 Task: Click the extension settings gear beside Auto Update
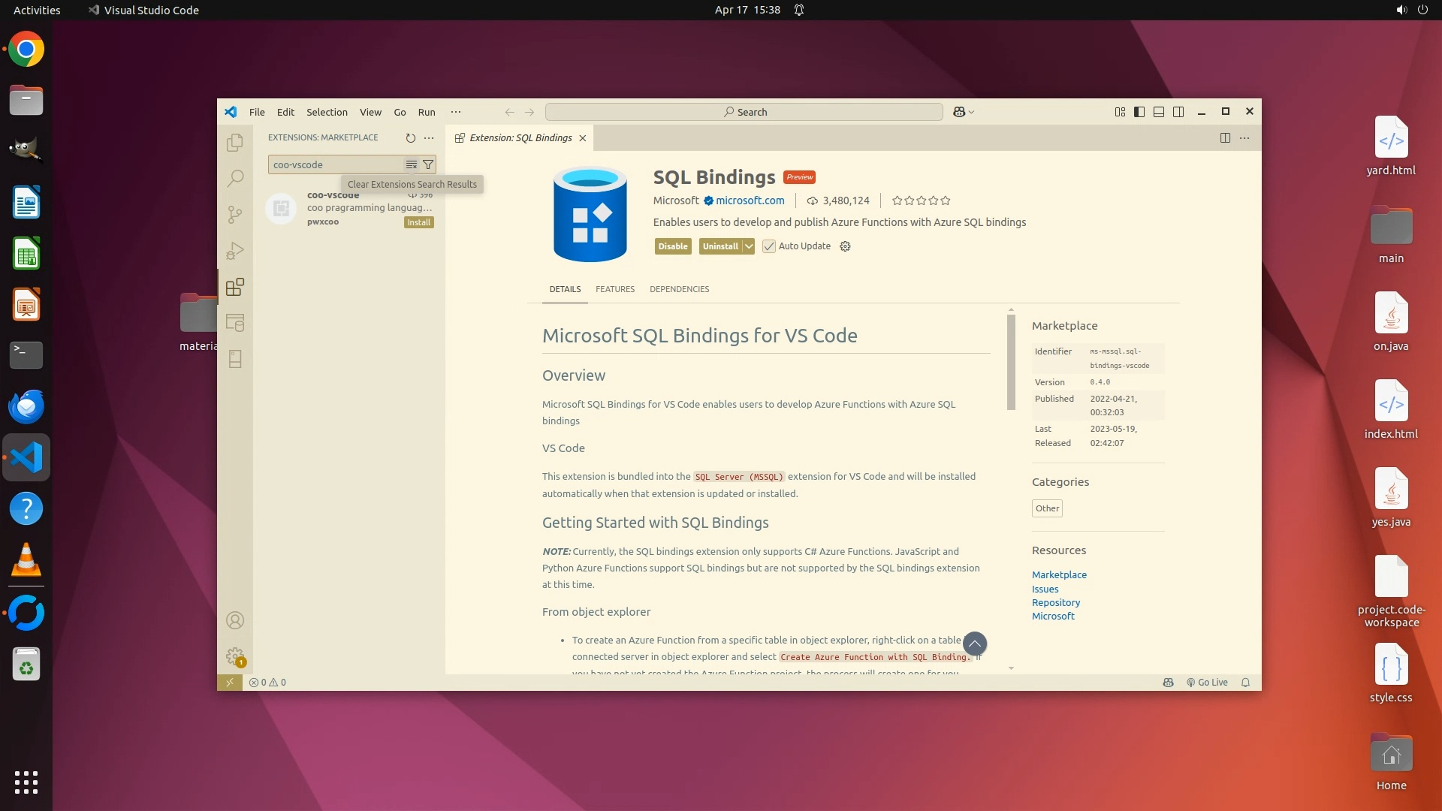coord(845,246)
